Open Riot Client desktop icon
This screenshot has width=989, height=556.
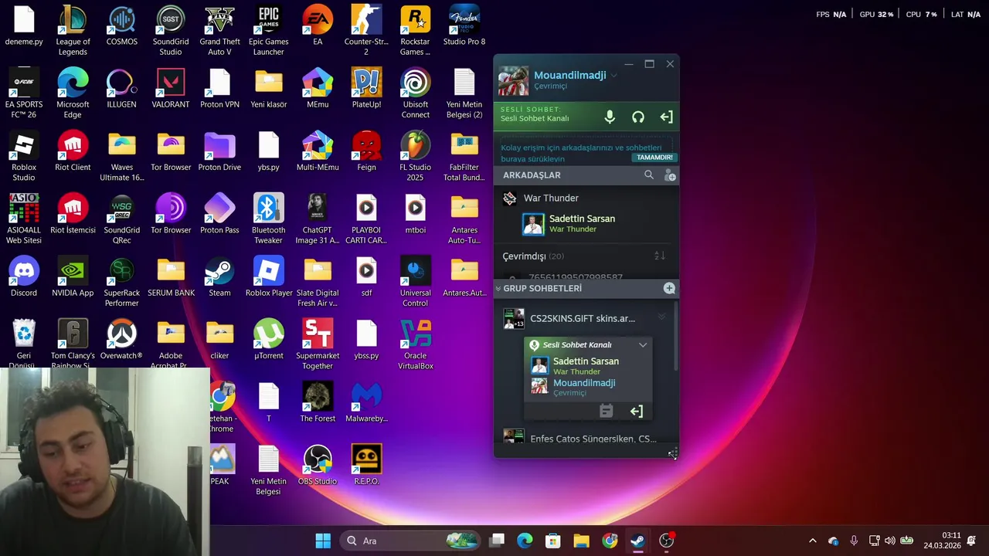click(73, 151)
